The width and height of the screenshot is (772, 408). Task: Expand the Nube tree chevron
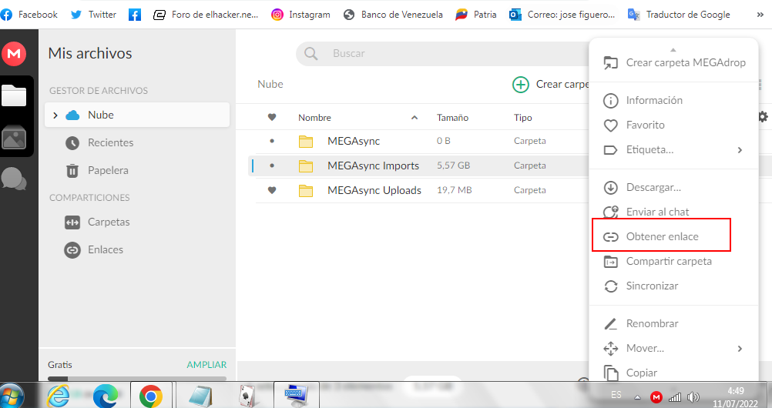click(x=55, y=115)
